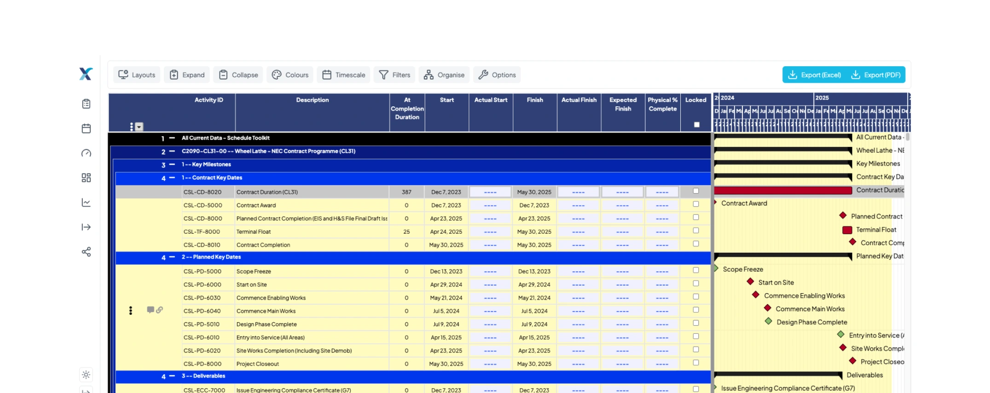Collapse the Planned Key Dates group
This screenshot has height=393, width=990.
coord(172,257)
